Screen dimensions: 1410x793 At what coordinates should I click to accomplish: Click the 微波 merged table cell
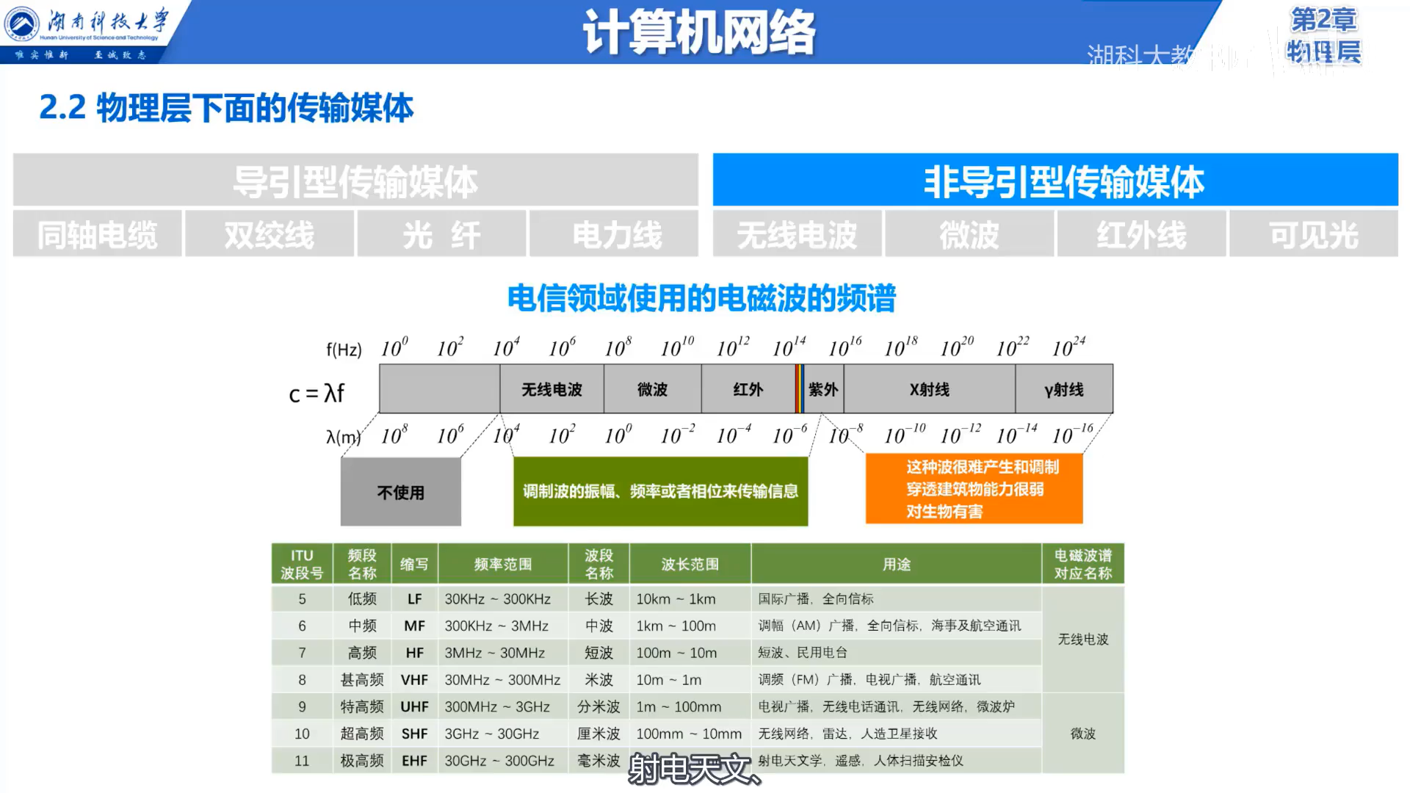1083,734
